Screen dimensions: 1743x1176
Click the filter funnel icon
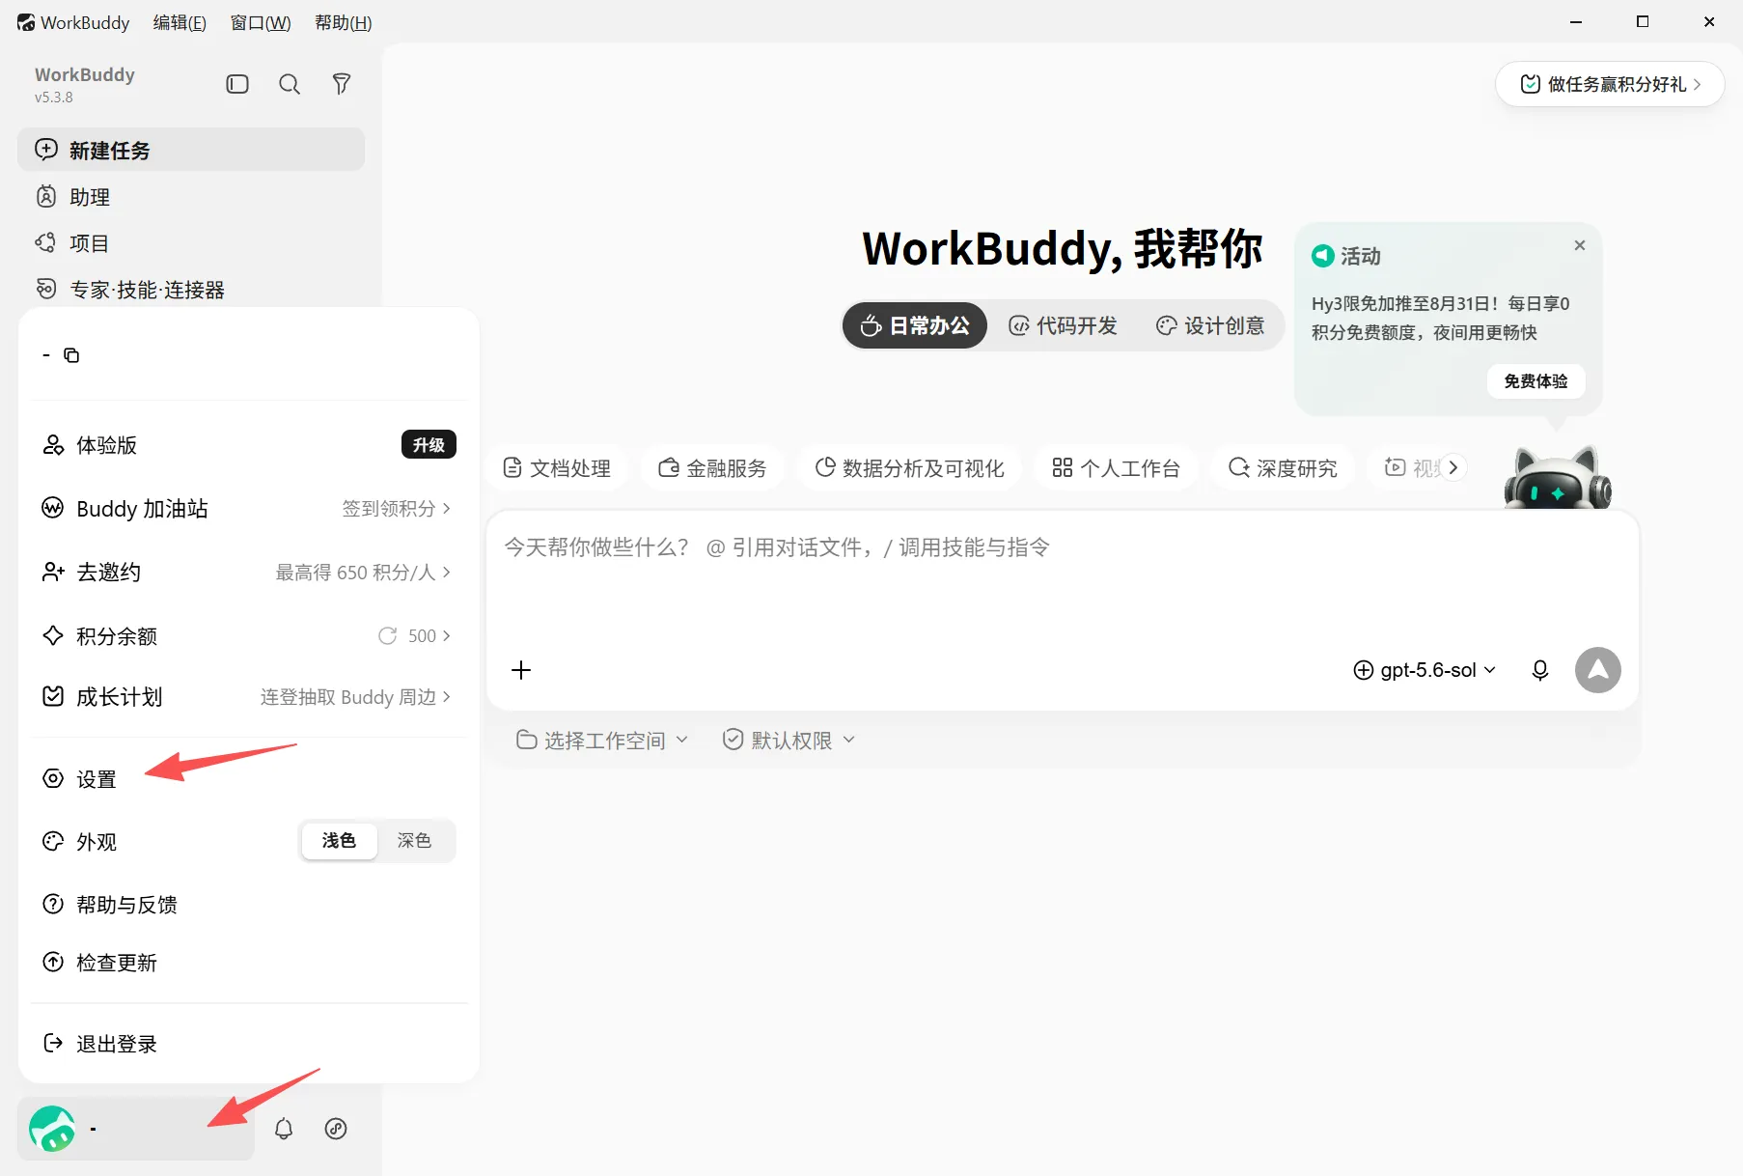(342, 84)
